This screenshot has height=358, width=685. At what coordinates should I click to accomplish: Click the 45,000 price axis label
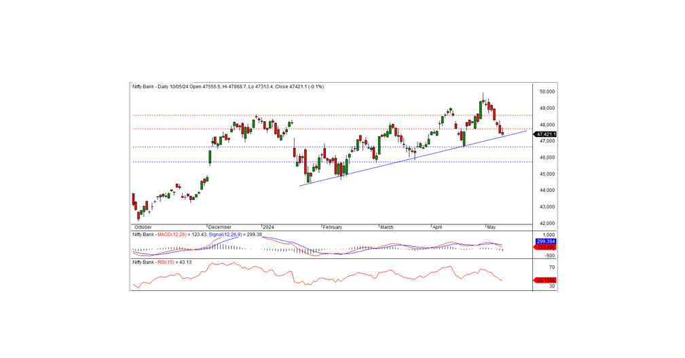pyautogui.click(x=547, y=174)
